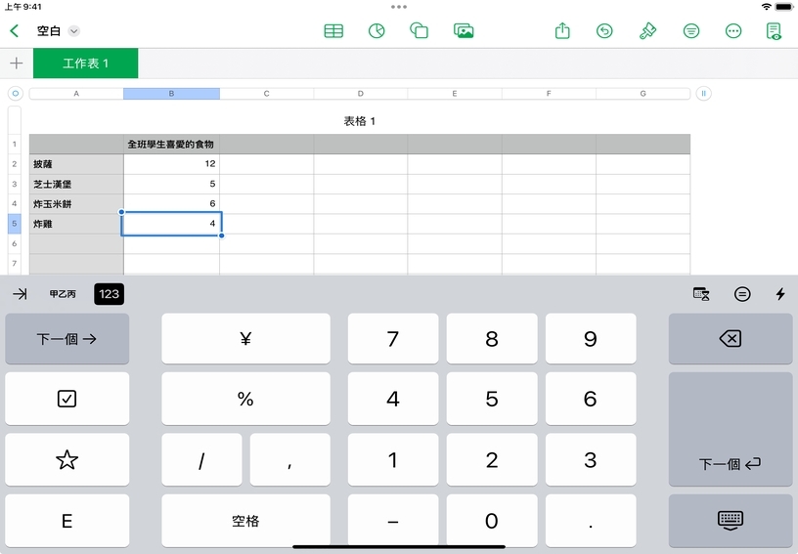This screenshot has width=798, height=554.
Task: Tap the undo button
Action: click(x=604, y=31)
